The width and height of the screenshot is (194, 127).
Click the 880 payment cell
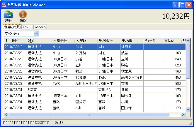pos(172,84)
